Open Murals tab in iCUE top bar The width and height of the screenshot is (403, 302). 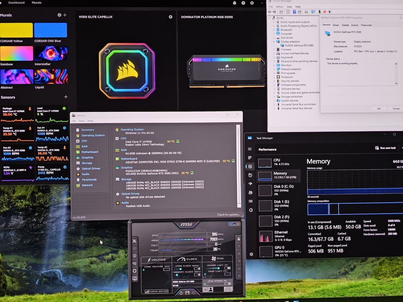click(x=36, y=3)
